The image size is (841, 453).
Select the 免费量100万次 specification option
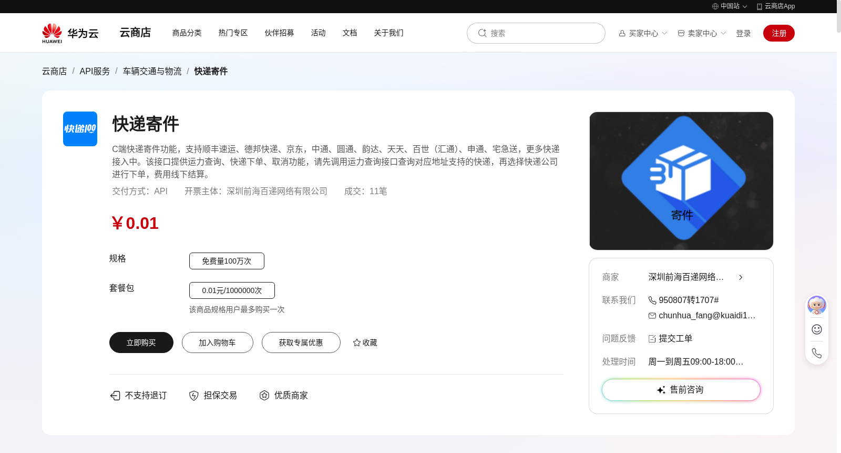point(227,261)
